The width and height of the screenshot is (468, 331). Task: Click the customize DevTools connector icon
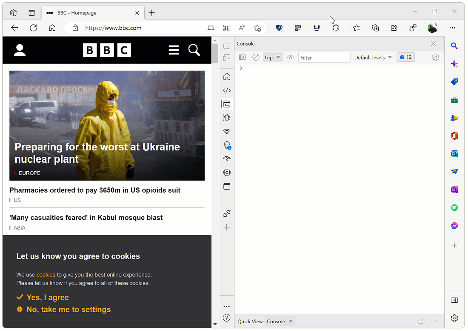pyautogui.click(x=227, y=213)
